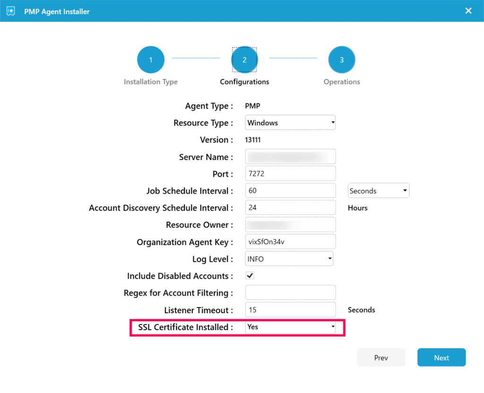Toggle Include Disabled Accounts checkbox
This screenshot has height=393, width=484.
pos(250,275)
